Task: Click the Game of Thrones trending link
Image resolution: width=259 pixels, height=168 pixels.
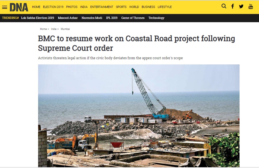Action: 133,18
